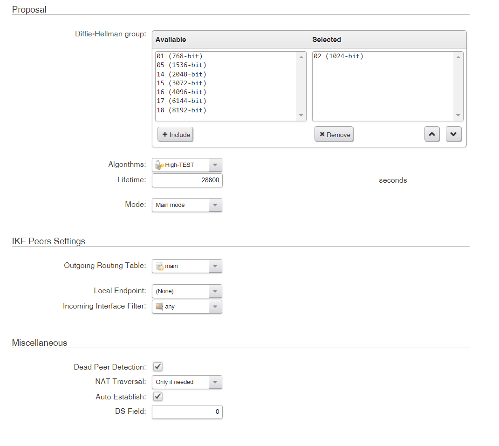Open the Algorithms dropdown
Image resolution: width=499 pixels, height=446 pixels.
pyautogui.click(x=215, y=165)
